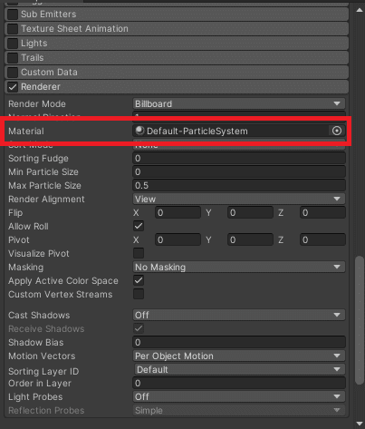Open the Render Mode Billboard dropdown
365x429 pixels.
pyautogui.click(x=239, y=103)
